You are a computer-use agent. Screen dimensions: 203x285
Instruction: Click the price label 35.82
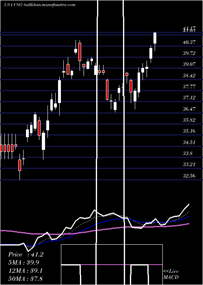[189, 120]
